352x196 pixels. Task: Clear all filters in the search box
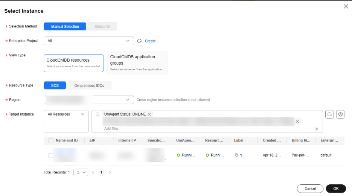coord(317,129)
